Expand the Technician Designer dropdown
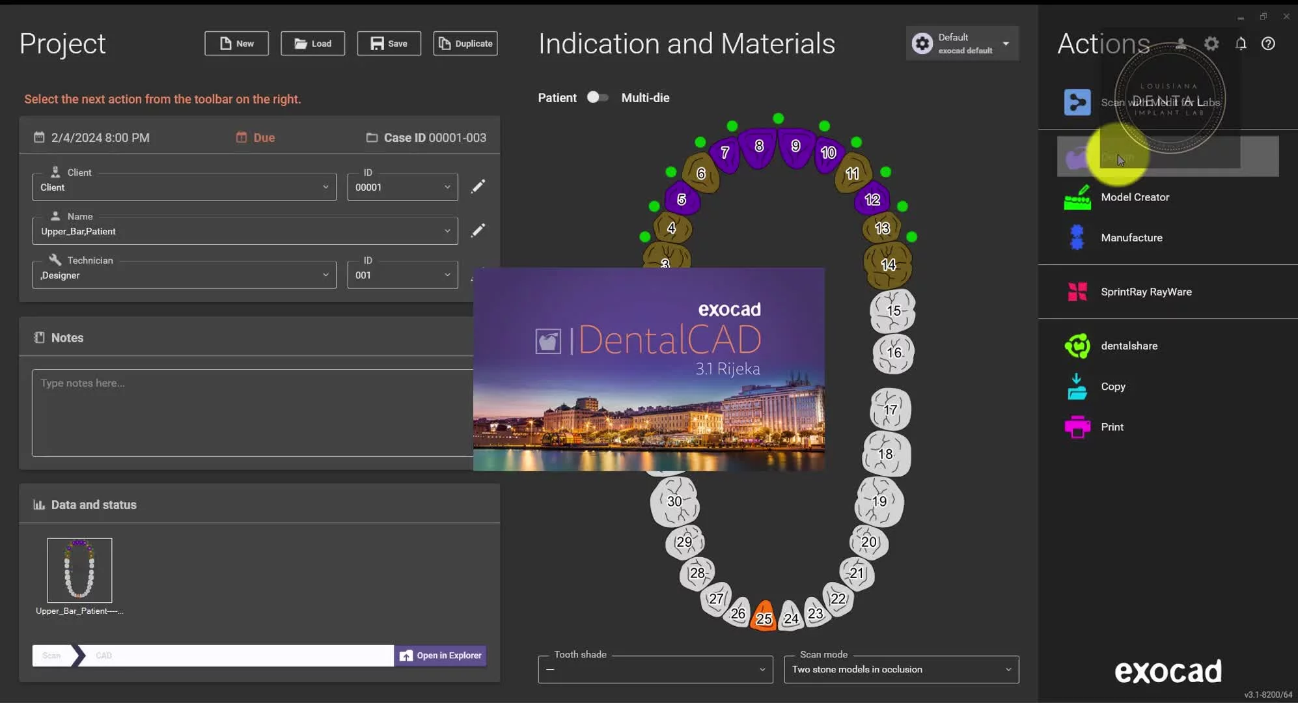The width and height of the screenshot is (1298, 703). point(184,275)
